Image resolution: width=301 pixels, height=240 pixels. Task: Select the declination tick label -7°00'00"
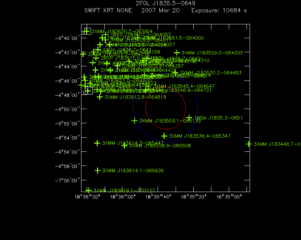[67, 180]
